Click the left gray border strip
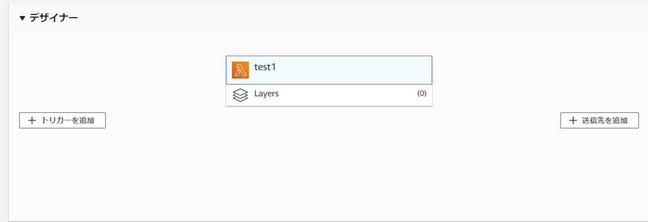This screenshot has width=648, height=222. (4, 111)
